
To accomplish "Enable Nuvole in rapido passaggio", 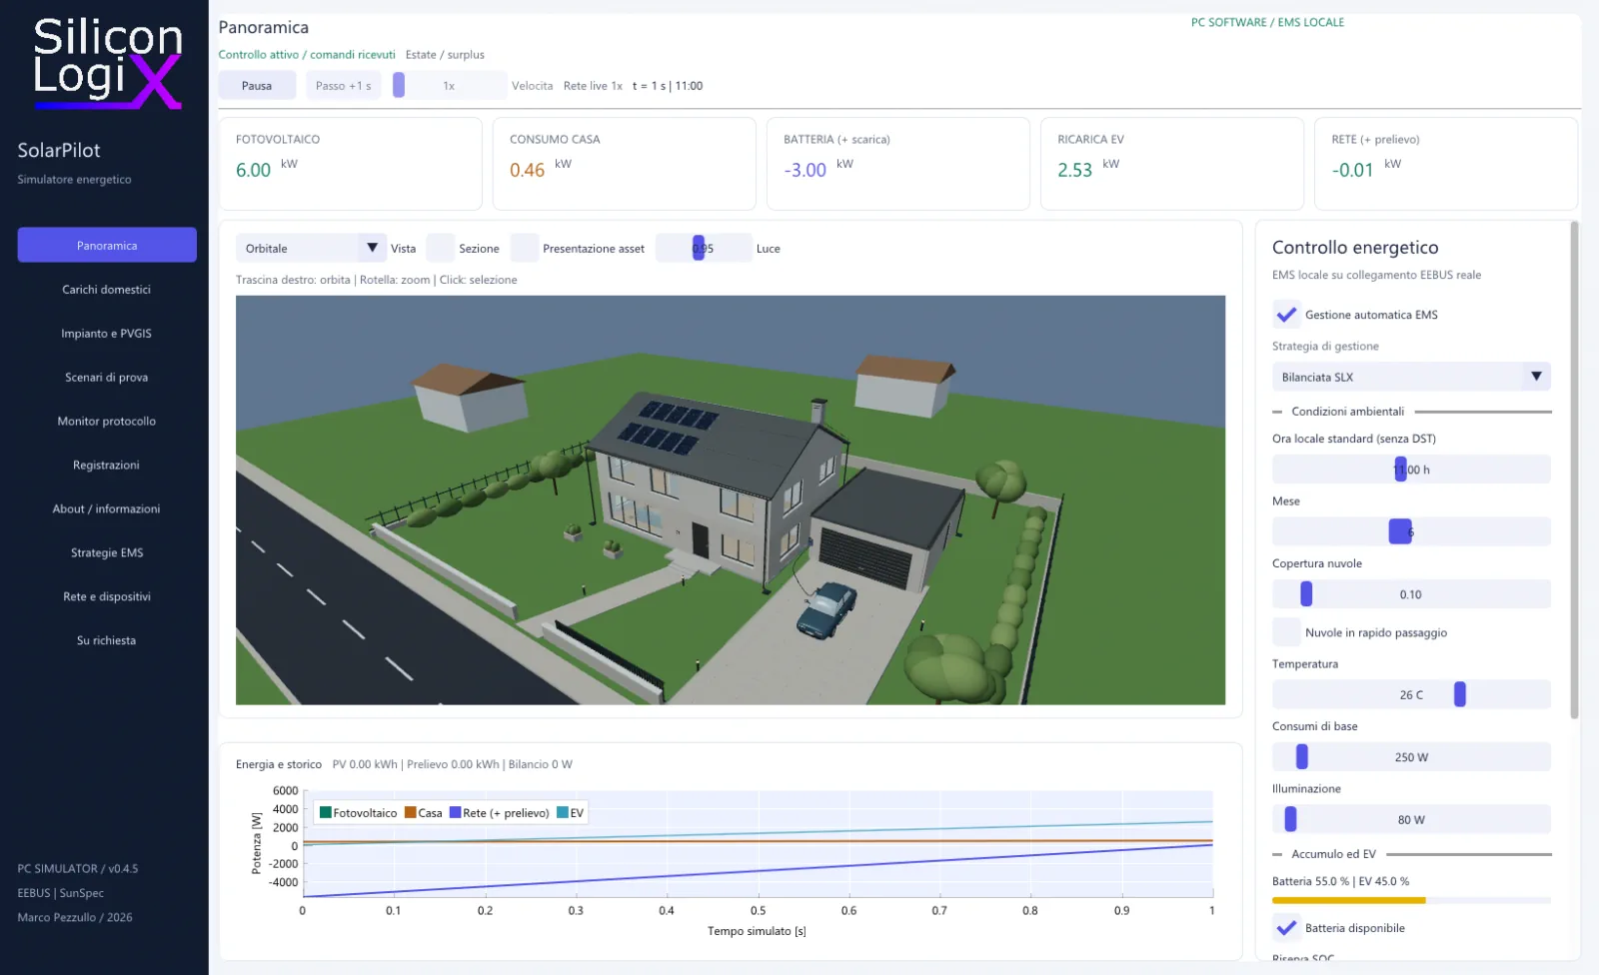I will pyautogui.click(x=1286, y=631).
